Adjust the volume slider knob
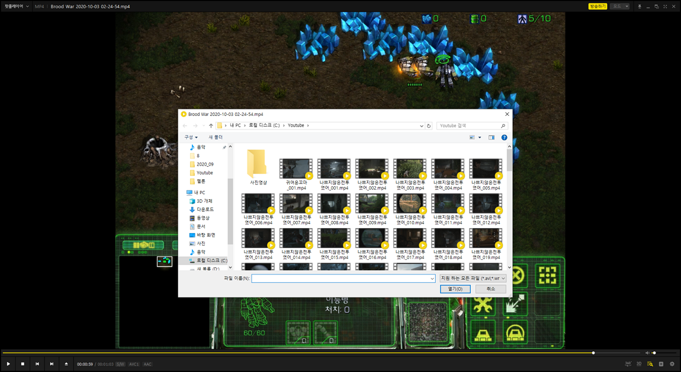Image resolution: width=681 pixels, height=372 pixels. 654,353
